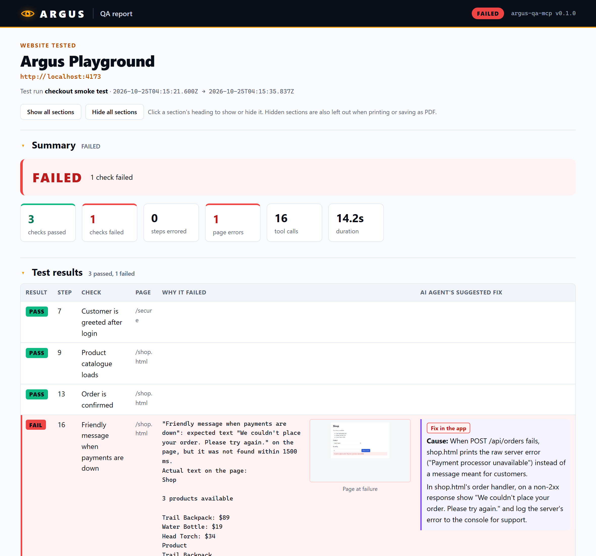
Task: Click the 3 checks passed card
Action: click(x=48, y=223)
